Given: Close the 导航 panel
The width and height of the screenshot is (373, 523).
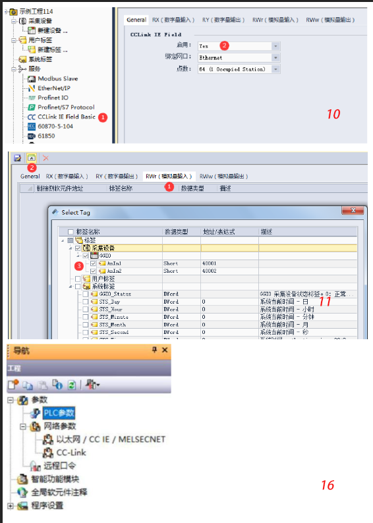Looking at the screenshot, I should coord(165,350).
